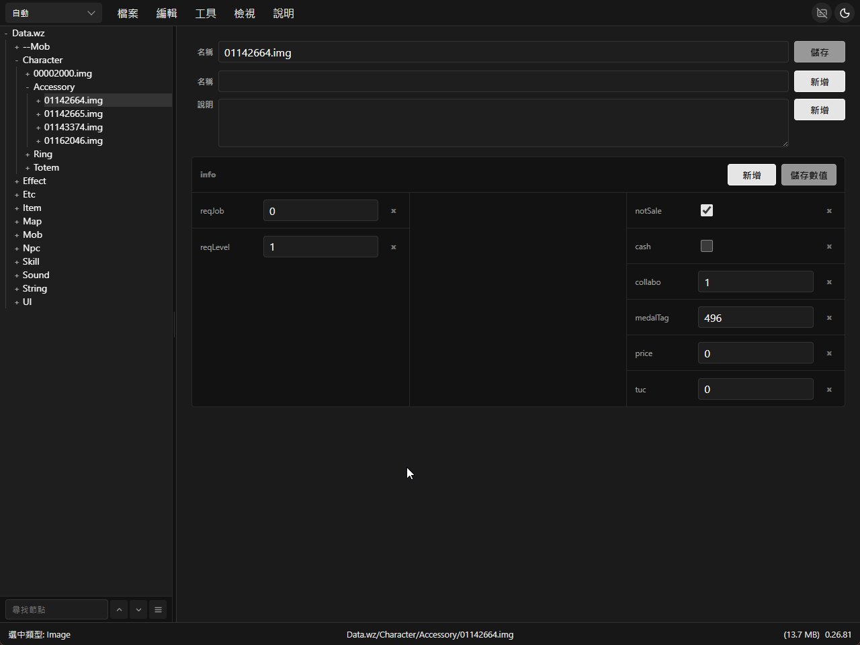Viewport: 860px width, 645px height.
Task: Select the String node in tree
Action: [x=35, y=288]
